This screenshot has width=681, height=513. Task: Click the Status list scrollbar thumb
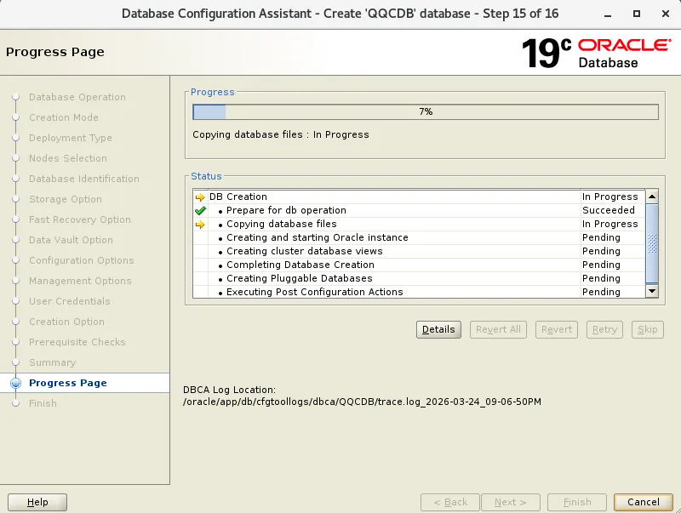(652, 243)
